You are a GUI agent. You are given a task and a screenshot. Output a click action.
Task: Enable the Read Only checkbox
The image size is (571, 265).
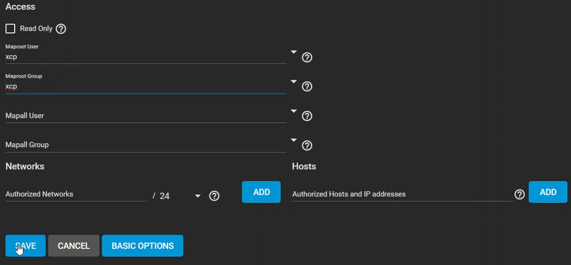pyautogui.click(x=10, y=29)
